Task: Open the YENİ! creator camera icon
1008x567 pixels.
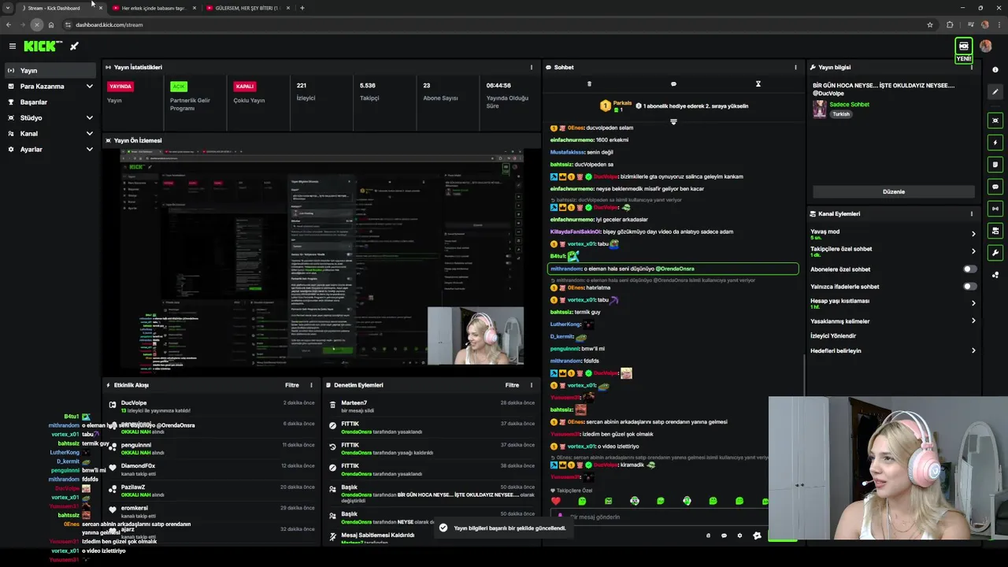Action: click(x=963, y=46)
